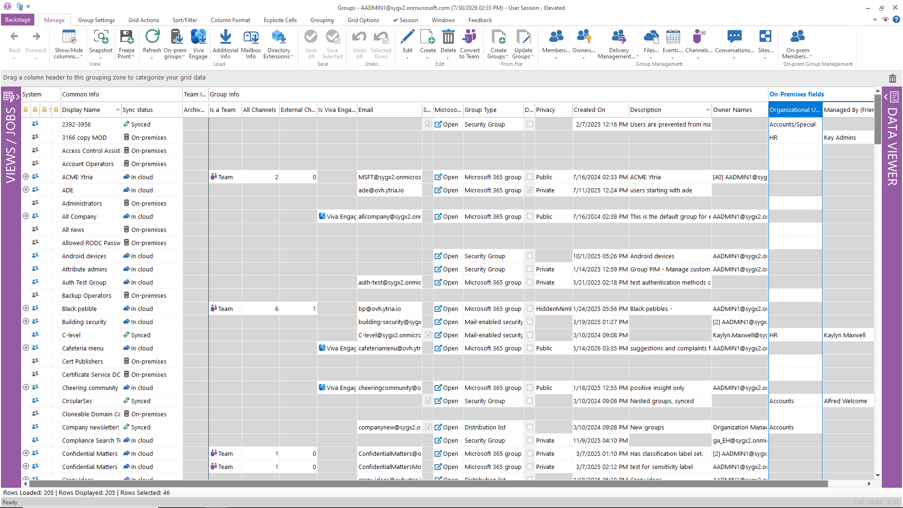Click the Create group icon
Image resolution: width=903 pixels, height=508 pixels.
pyautogui.click(x=428, y=37)
